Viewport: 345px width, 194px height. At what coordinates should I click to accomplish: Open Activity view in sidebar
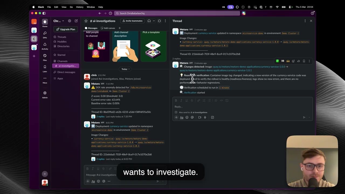click(x=45, y=46)
